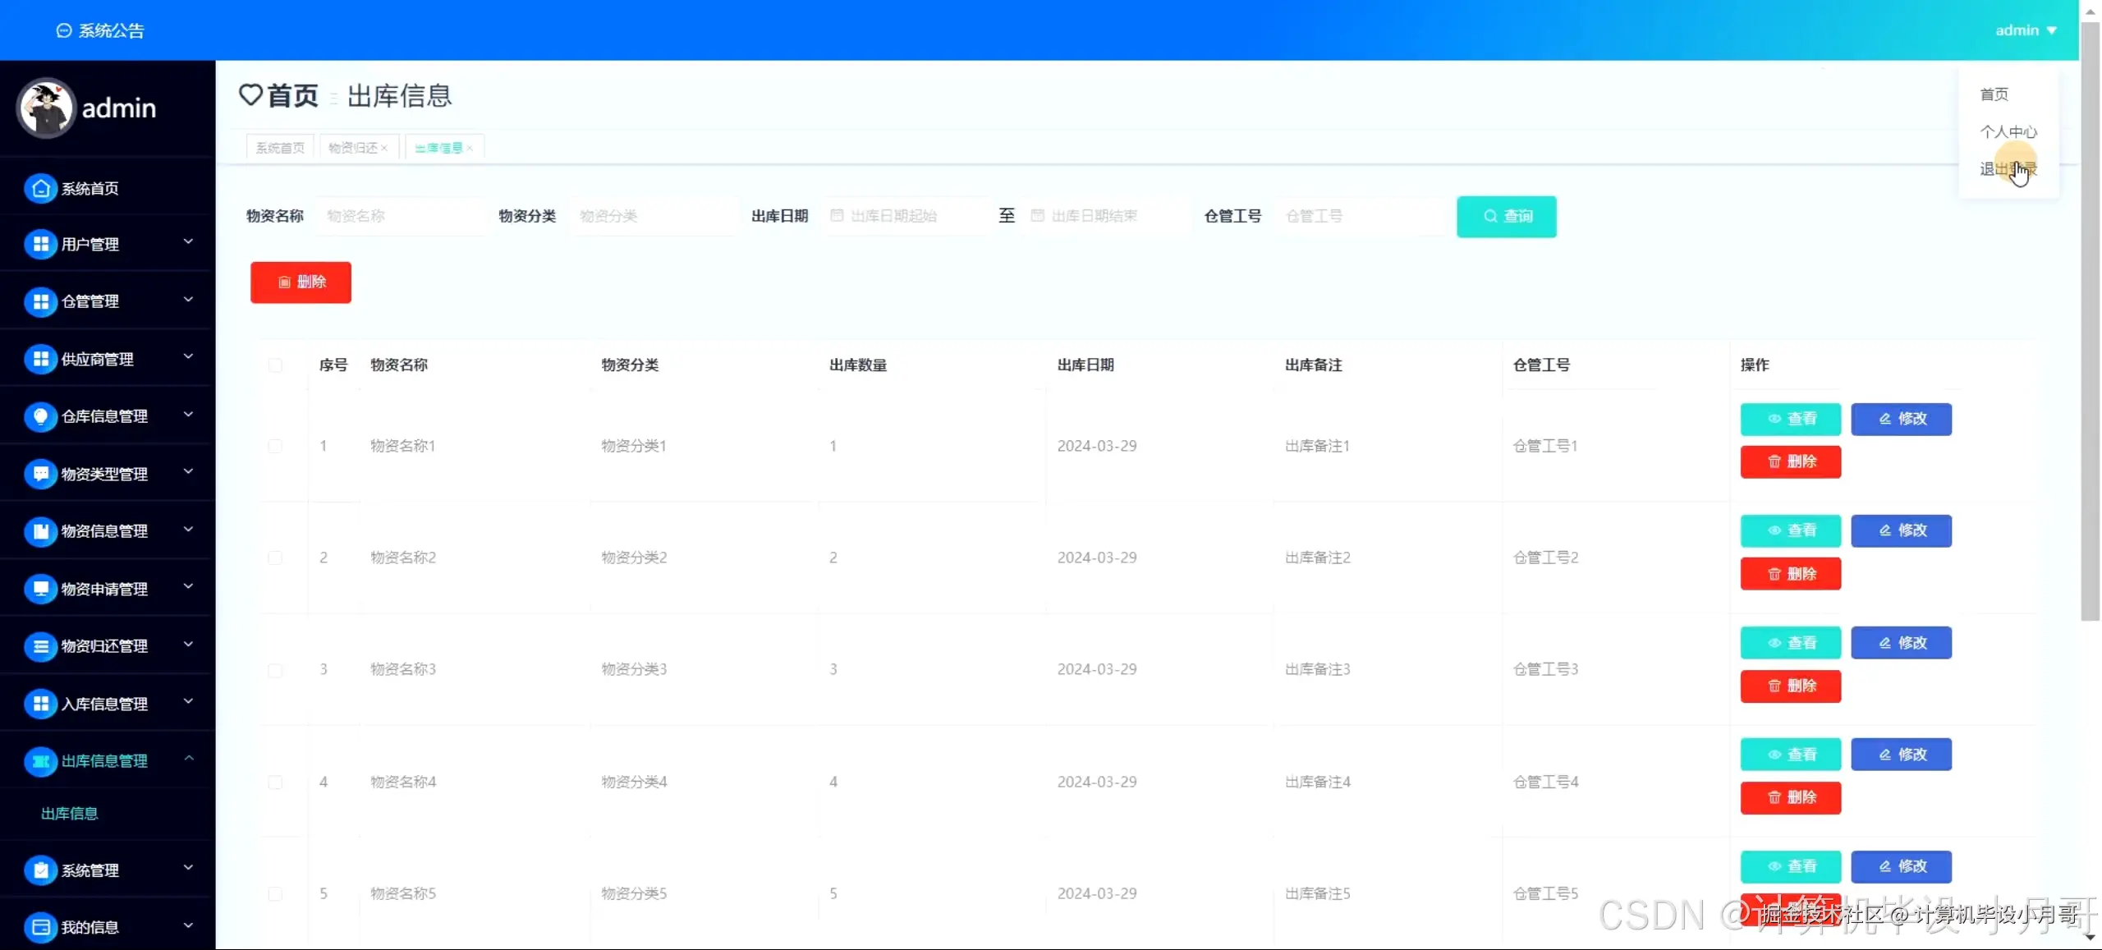2102x950 pixels.
Task: Open the admin dropdown arrow in header
Action: coord(2051,30)
